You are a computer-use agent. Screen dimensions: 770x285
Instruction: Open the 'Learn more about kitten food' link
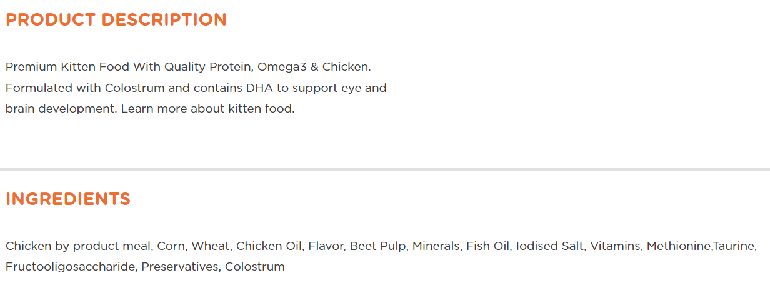pyautogui.click(x=207, y=108)
